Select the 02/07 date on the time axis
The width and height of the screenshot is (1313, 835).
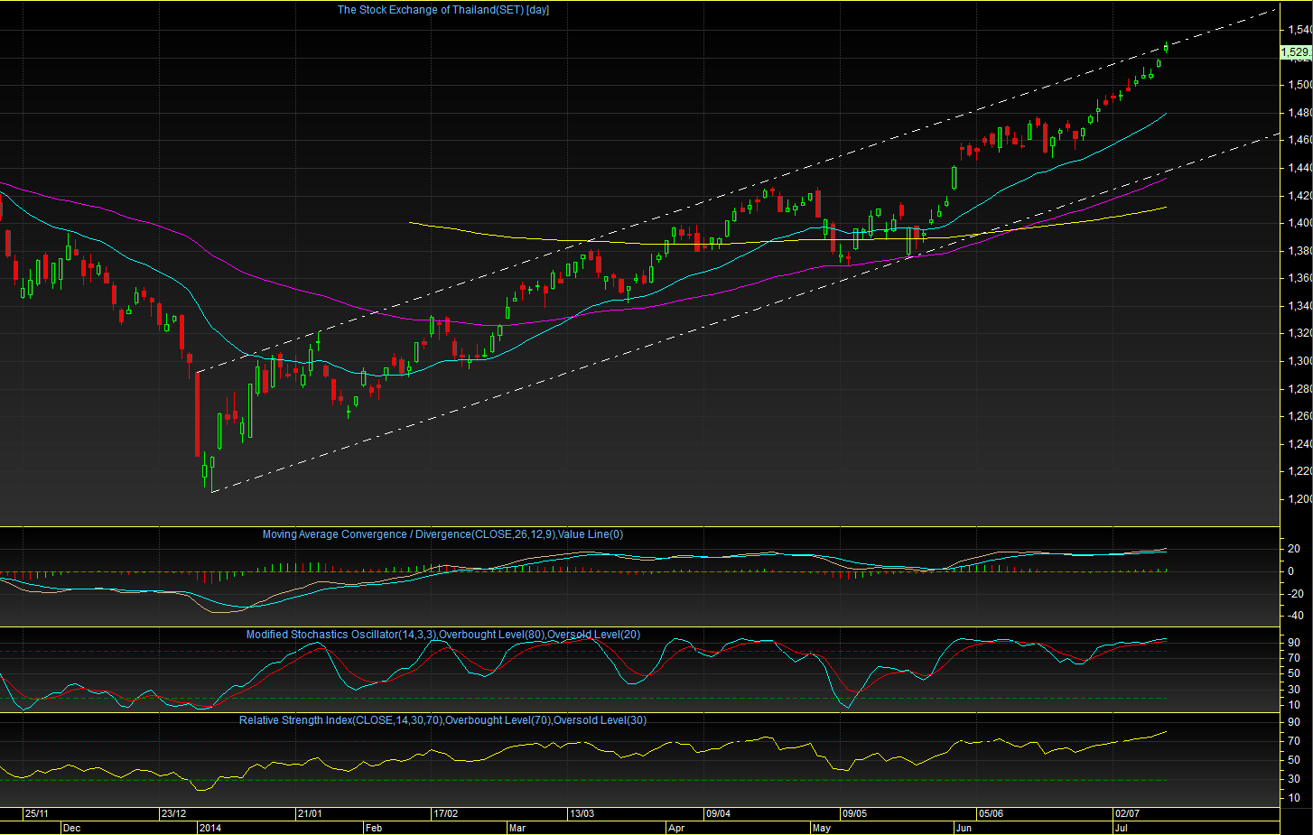pos(1127,813)
